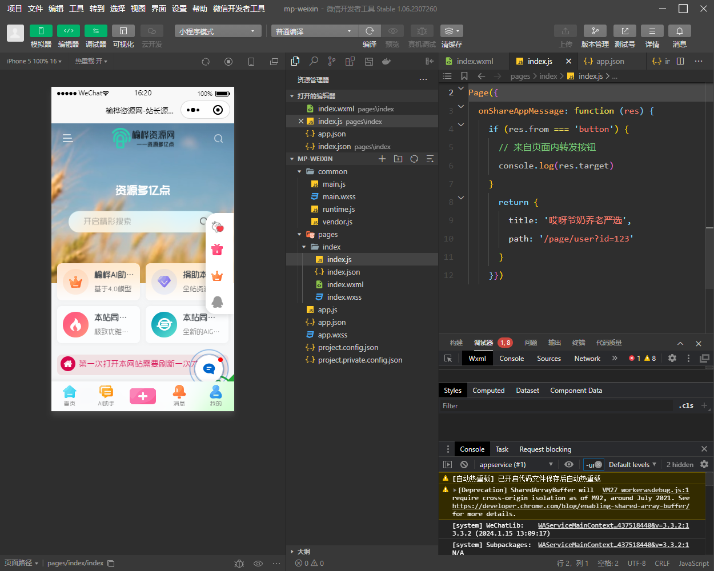
Task: Toggle the bookmark icon in the breadcrumb bar
Action: (x=464, y=76)
